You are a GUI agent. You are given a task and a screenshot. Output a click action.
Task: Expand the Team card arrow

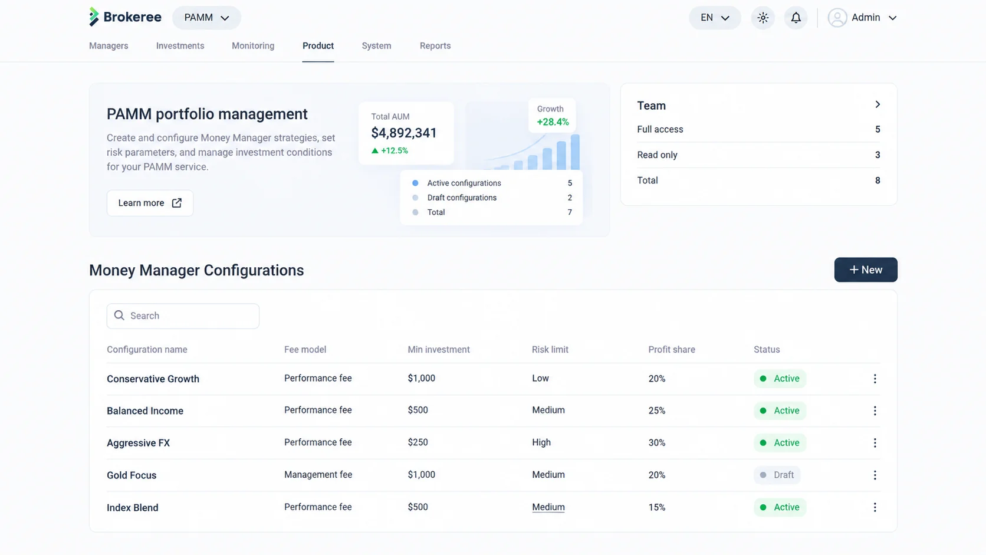pos(877,104)
